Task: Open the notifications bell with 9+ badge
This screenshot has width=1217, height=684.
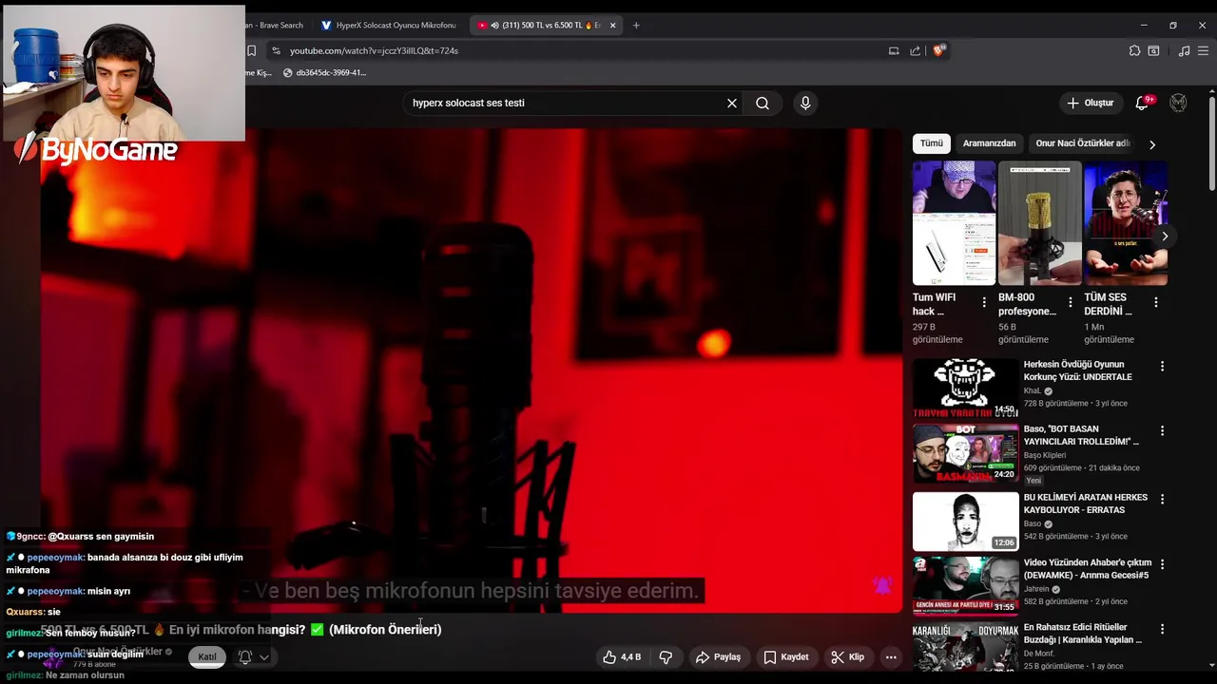Action: [1143, 103]
